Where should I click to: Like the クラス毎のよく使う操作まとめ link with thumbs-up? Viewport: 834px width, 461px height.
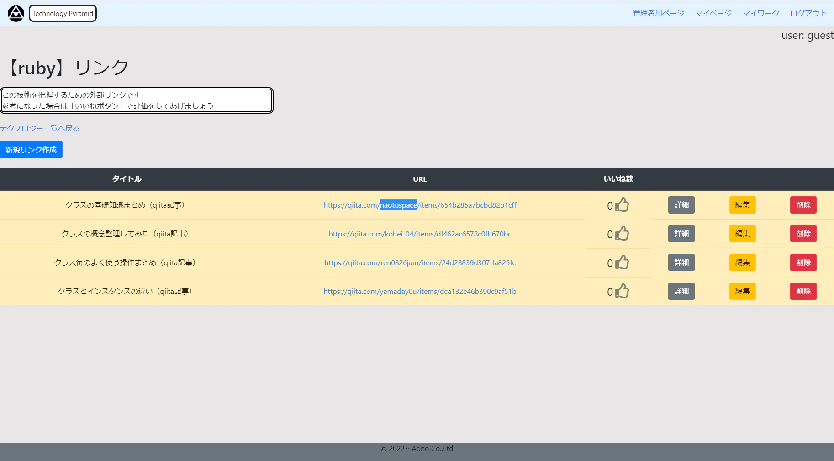click(622, 262)
